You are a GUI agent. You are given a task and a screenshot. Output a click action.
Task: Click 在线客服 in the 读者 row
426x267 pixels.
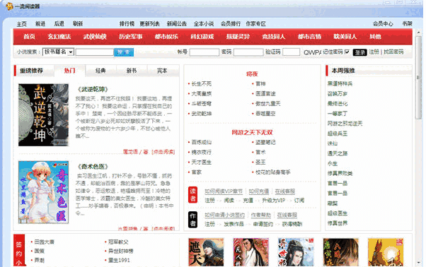pos(284,191)
